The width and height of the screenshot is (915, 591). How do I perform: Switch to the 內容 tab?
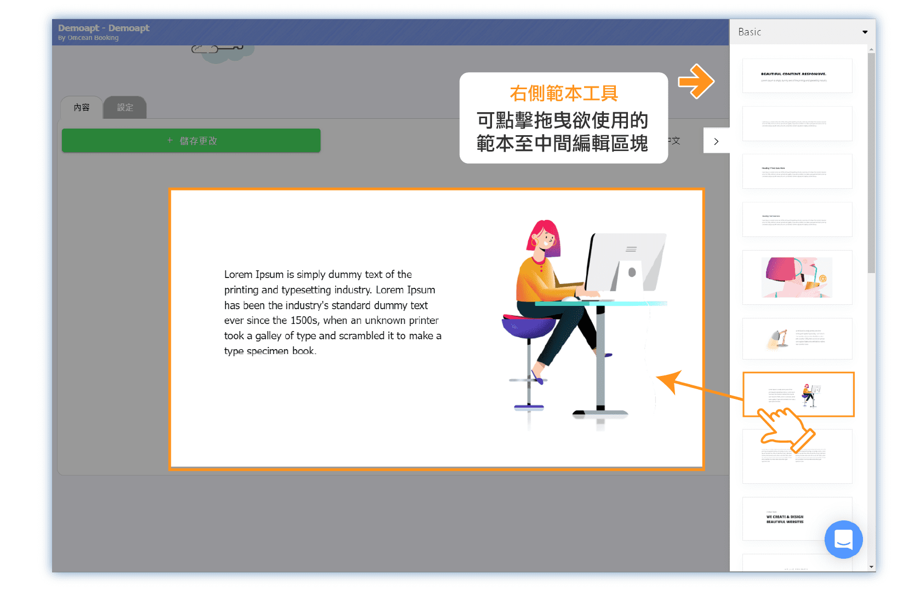tap(82, 108)
